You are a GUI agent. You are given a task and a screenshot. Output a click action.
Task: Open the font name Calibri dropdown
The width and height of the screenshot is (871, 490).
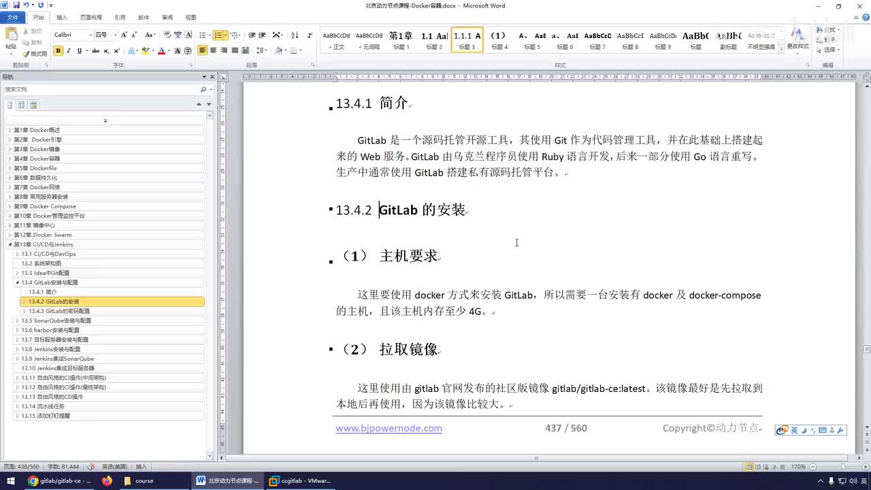tap(90, 35)
